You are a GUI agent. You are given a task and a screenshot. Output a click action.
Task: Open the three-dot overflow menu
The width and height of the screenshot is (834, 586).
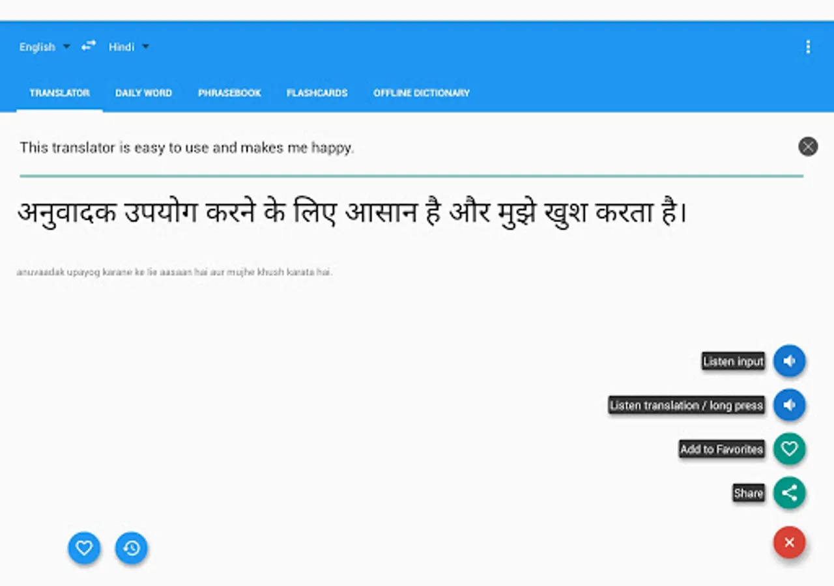tap(808, 47)
